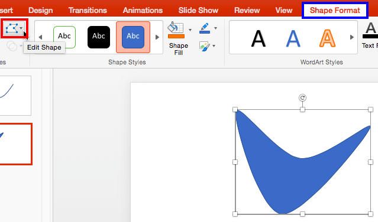
Task: Open the Shape Fill dropdown arrow
Action: (x=190, y=30)
